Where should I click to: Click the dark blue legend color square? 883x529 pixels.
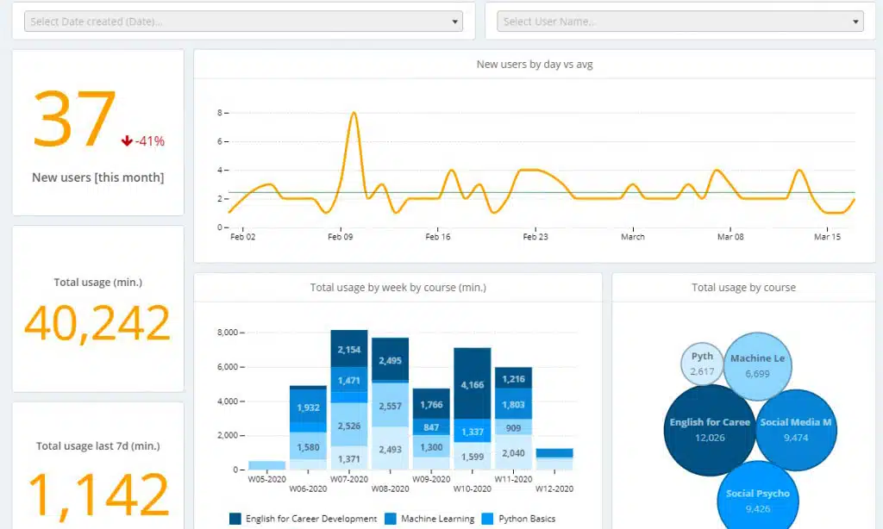click(237, 519)
